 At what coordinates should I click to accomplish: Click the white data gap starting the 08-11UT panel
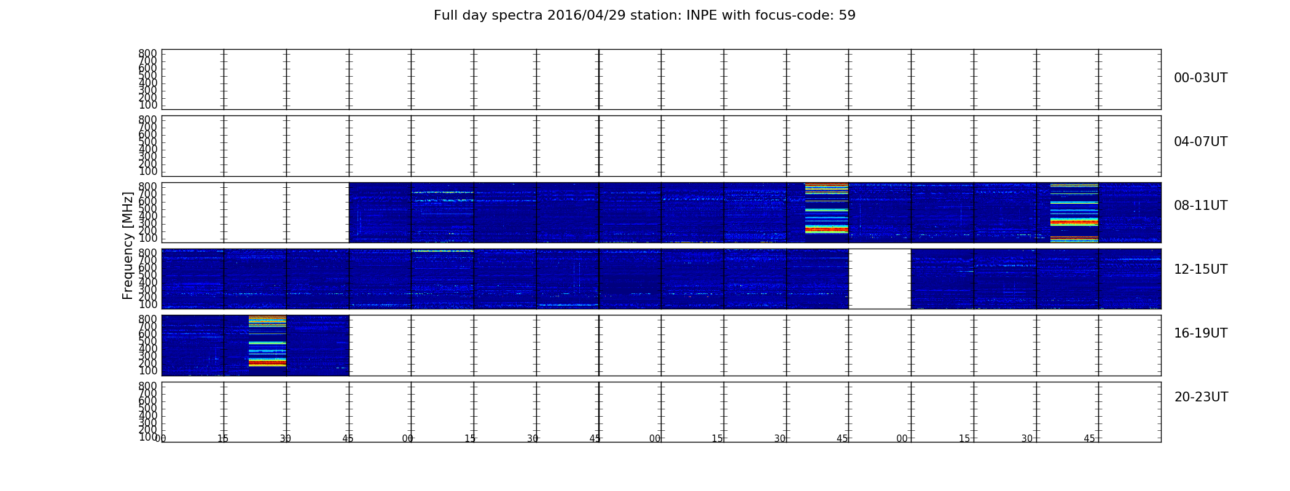click(256, 212)
